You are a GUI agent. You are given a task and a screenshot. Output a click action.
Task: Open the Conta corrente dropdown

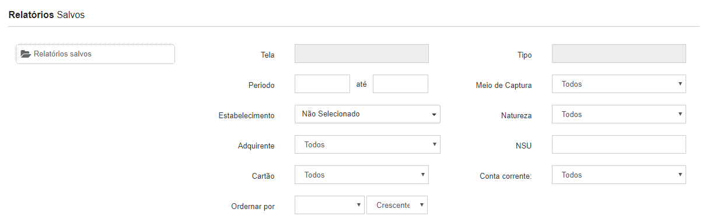tap(618, 175)
